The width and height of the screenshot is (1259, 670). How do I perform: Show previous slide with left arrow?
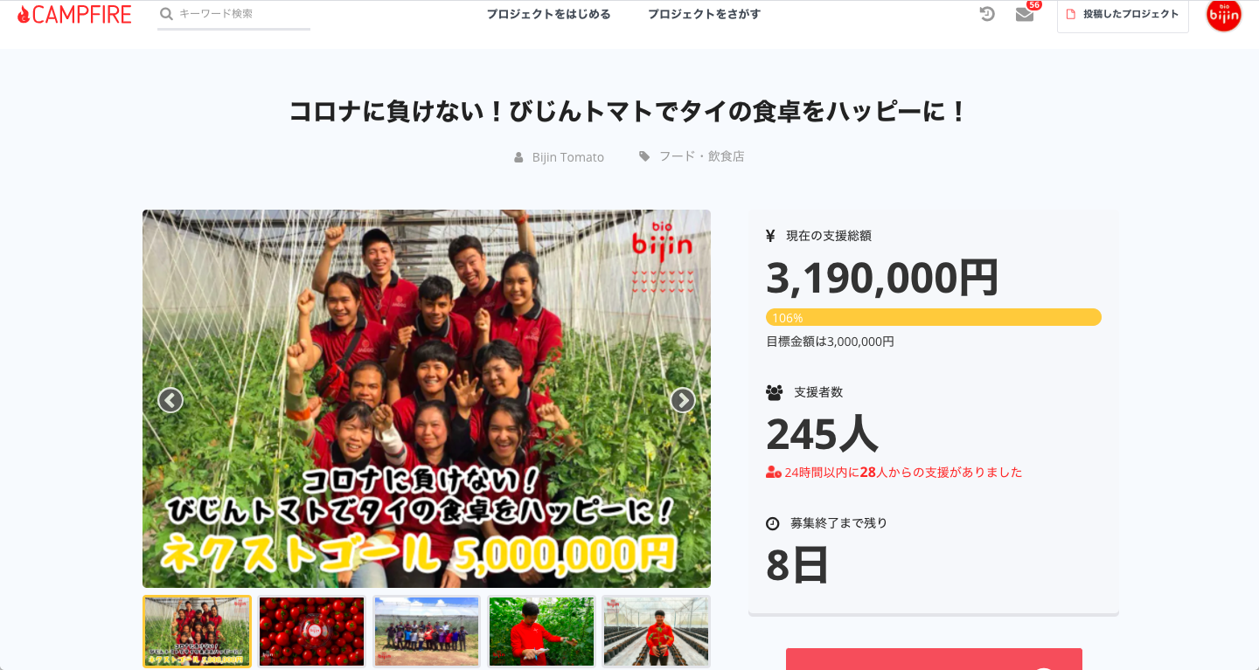(x=170, y=400)
